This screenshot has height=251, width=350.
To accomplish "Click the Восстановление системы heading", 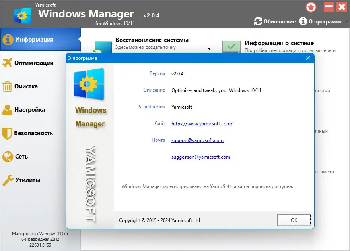I will point(152,40).
